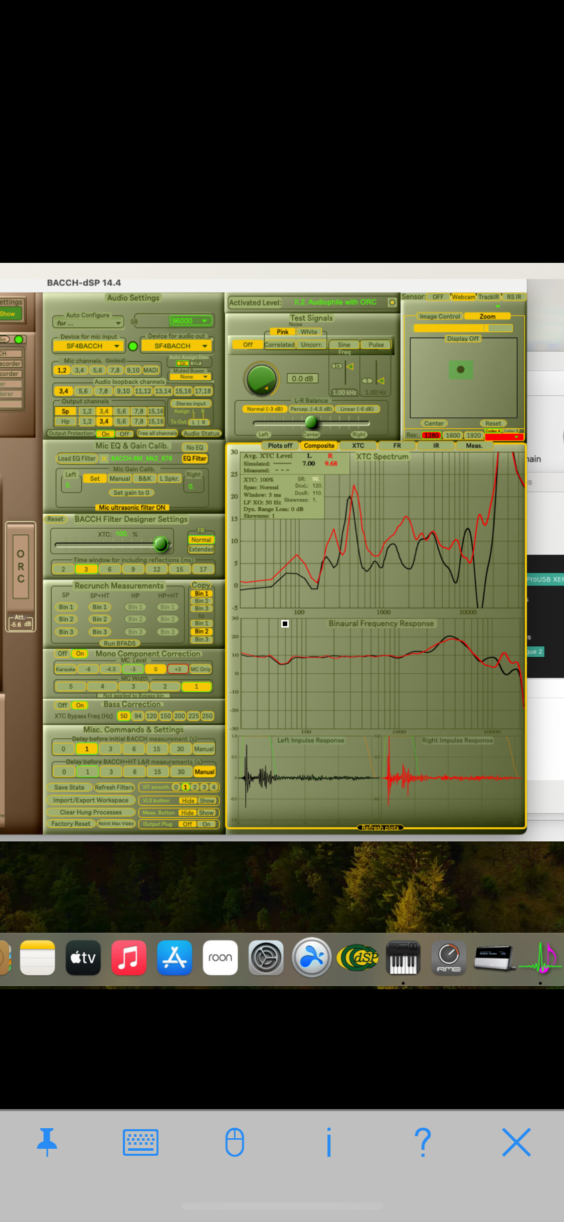Viewport: 564px width, 1222px height.
Task: Toggle the mouse pointer mode
Action: 235,1142
